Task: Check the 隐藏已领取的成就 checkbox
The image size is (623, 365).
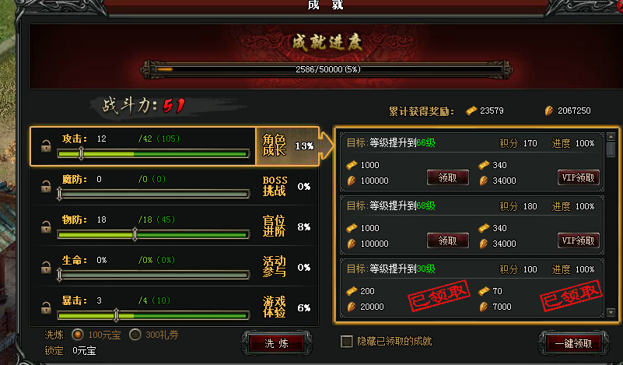Action: (346, 342)
